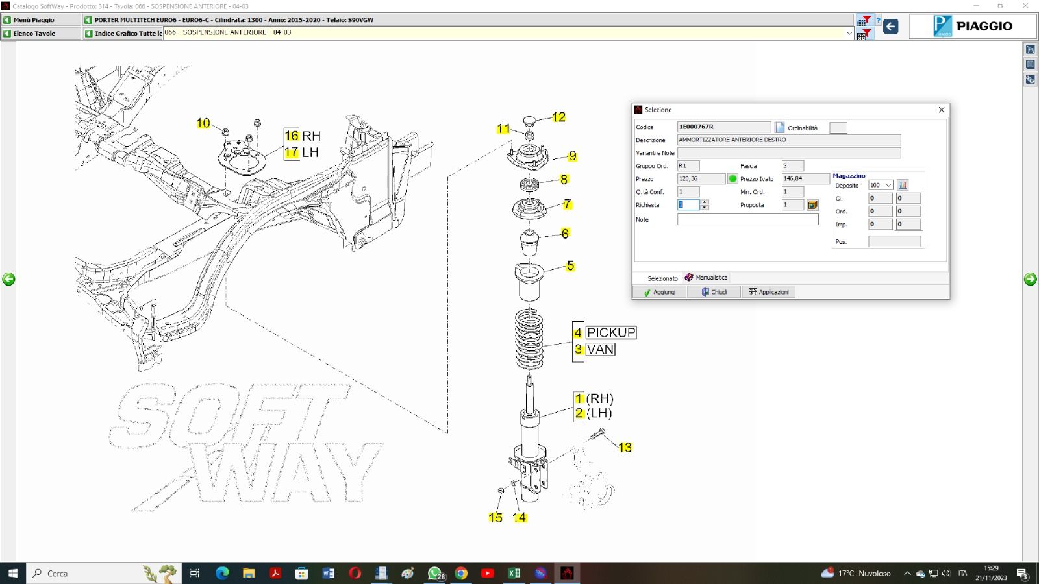Image resolution: width=1039 pixels, height=584 pixels.
Task: Go to next table with green right arrow
Action: pos(1030,279)
